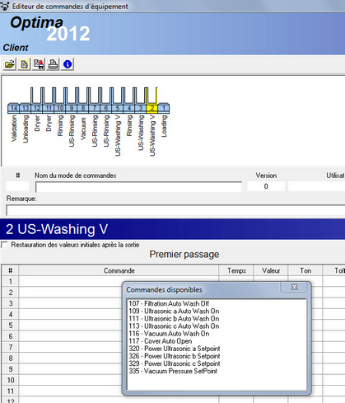
Task: Select station 1 Loading block
Action: 164,108
